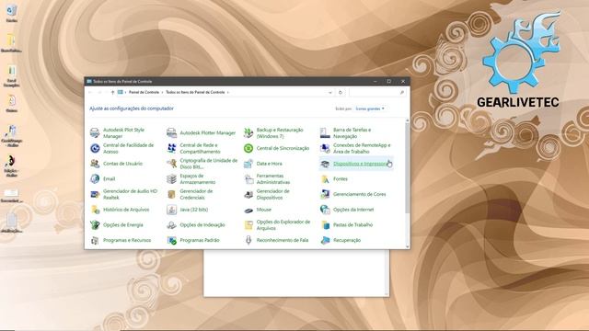
Task: Open the Mouse icon
Action: coord(248,210)
